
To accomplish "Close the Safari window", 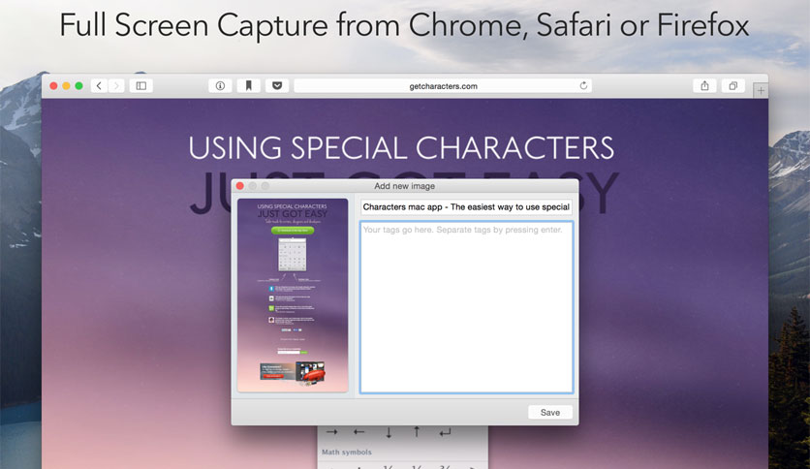I will 53,85.
